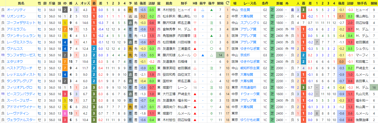The height and width of the screenshot is (123, 378).
Task: Open horse link ランフォザローゼス
Action: pos(21,55)
